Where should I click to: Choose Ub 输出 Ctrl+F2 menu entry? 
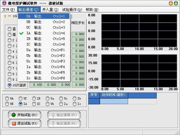point(44,56)
